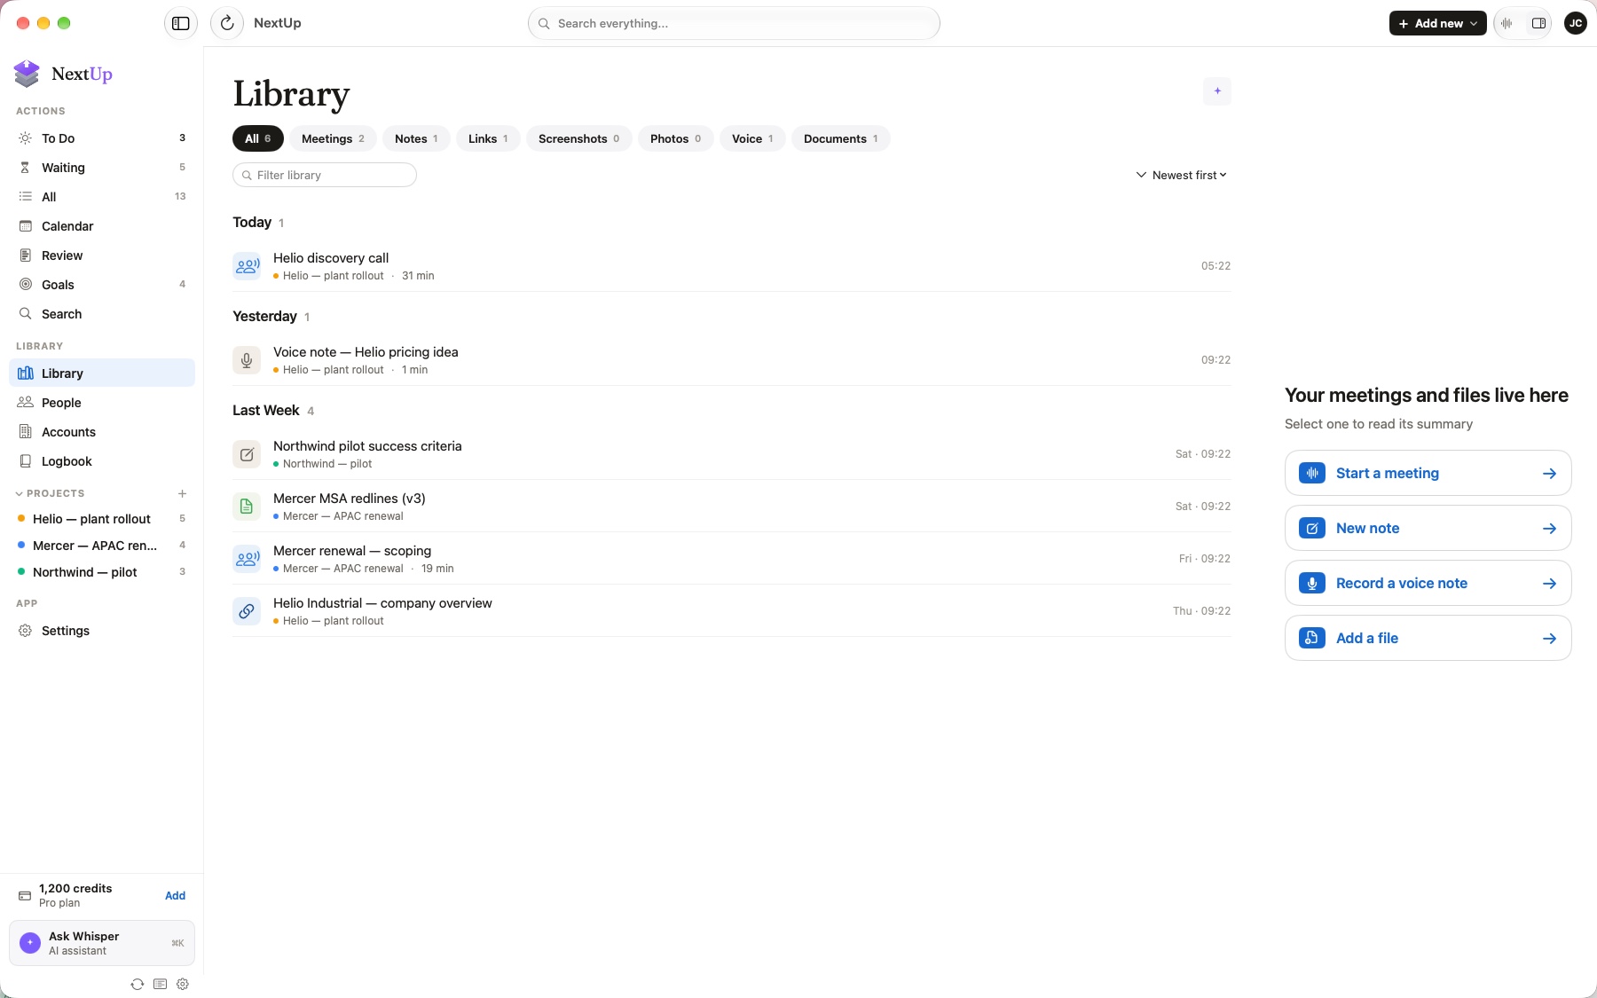Click the sparkle AI button near Library title
This screenshot has width=1597, height=998.
1217,91
